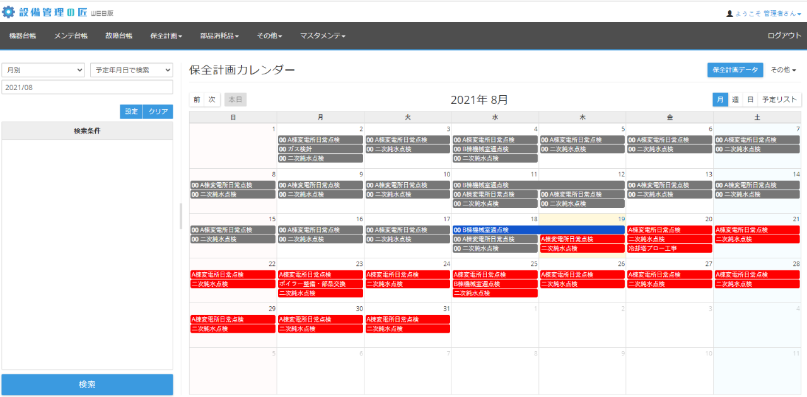Click the blue 検索 button
Screen dimensions: 807x397
click(x=87, y=384)
